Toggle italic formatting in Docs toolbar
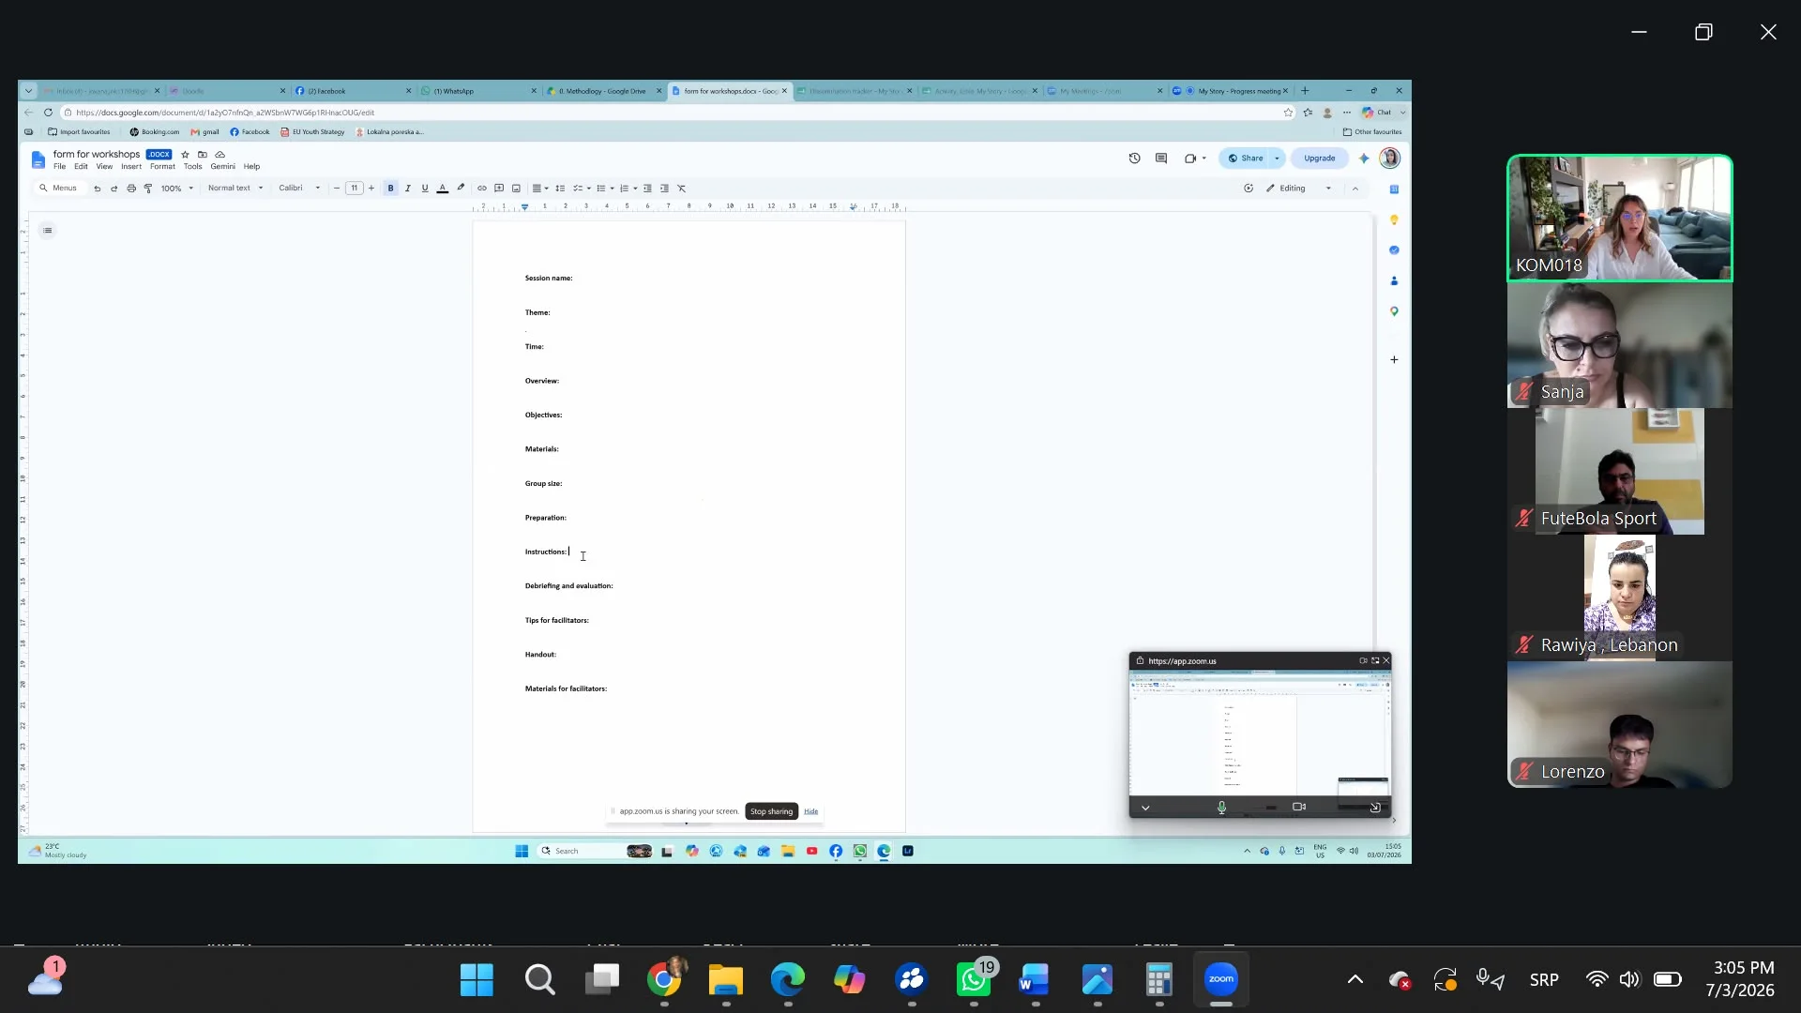 click(408, 189)
